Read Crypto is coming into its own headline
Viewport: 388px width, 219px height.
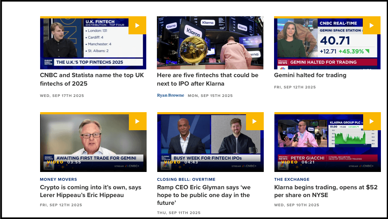(91, 191)
